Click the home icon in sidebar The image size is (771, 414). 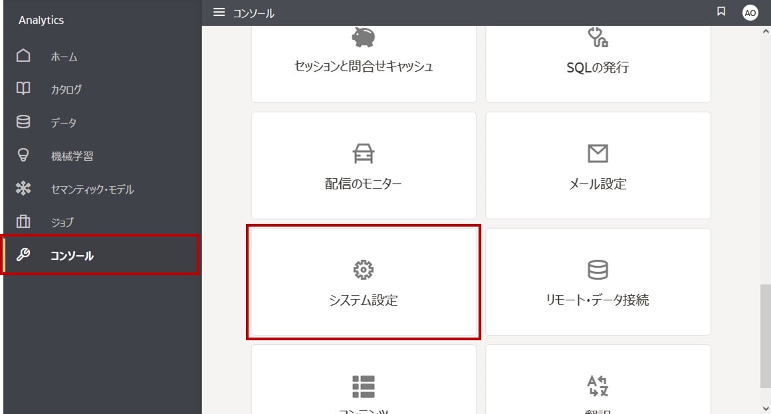(23, 56)
